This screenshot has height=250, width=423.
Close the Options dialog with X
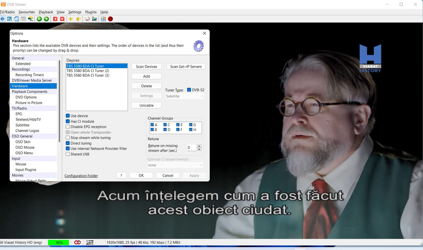pyautogui.click(x=205, y=33)
